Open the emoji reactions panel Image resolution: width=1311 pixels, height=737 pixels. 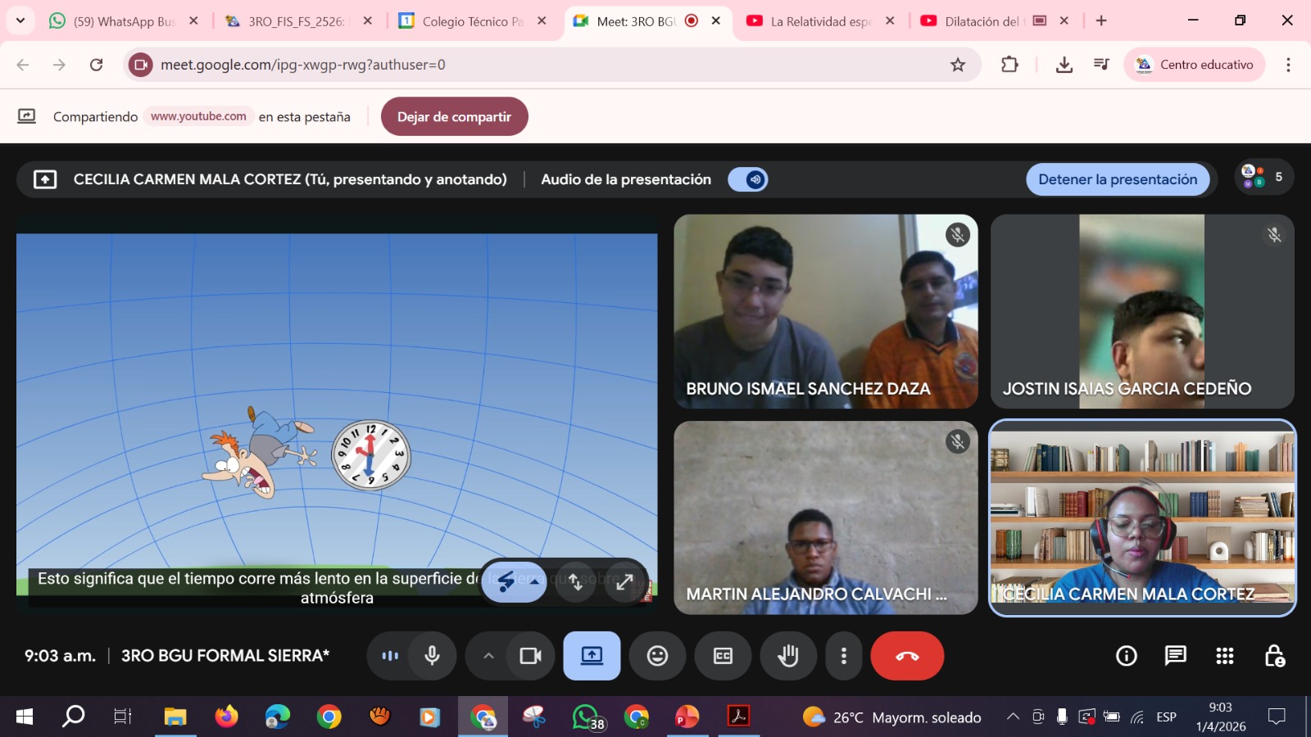pyautogui.click(x=657, y=656)
